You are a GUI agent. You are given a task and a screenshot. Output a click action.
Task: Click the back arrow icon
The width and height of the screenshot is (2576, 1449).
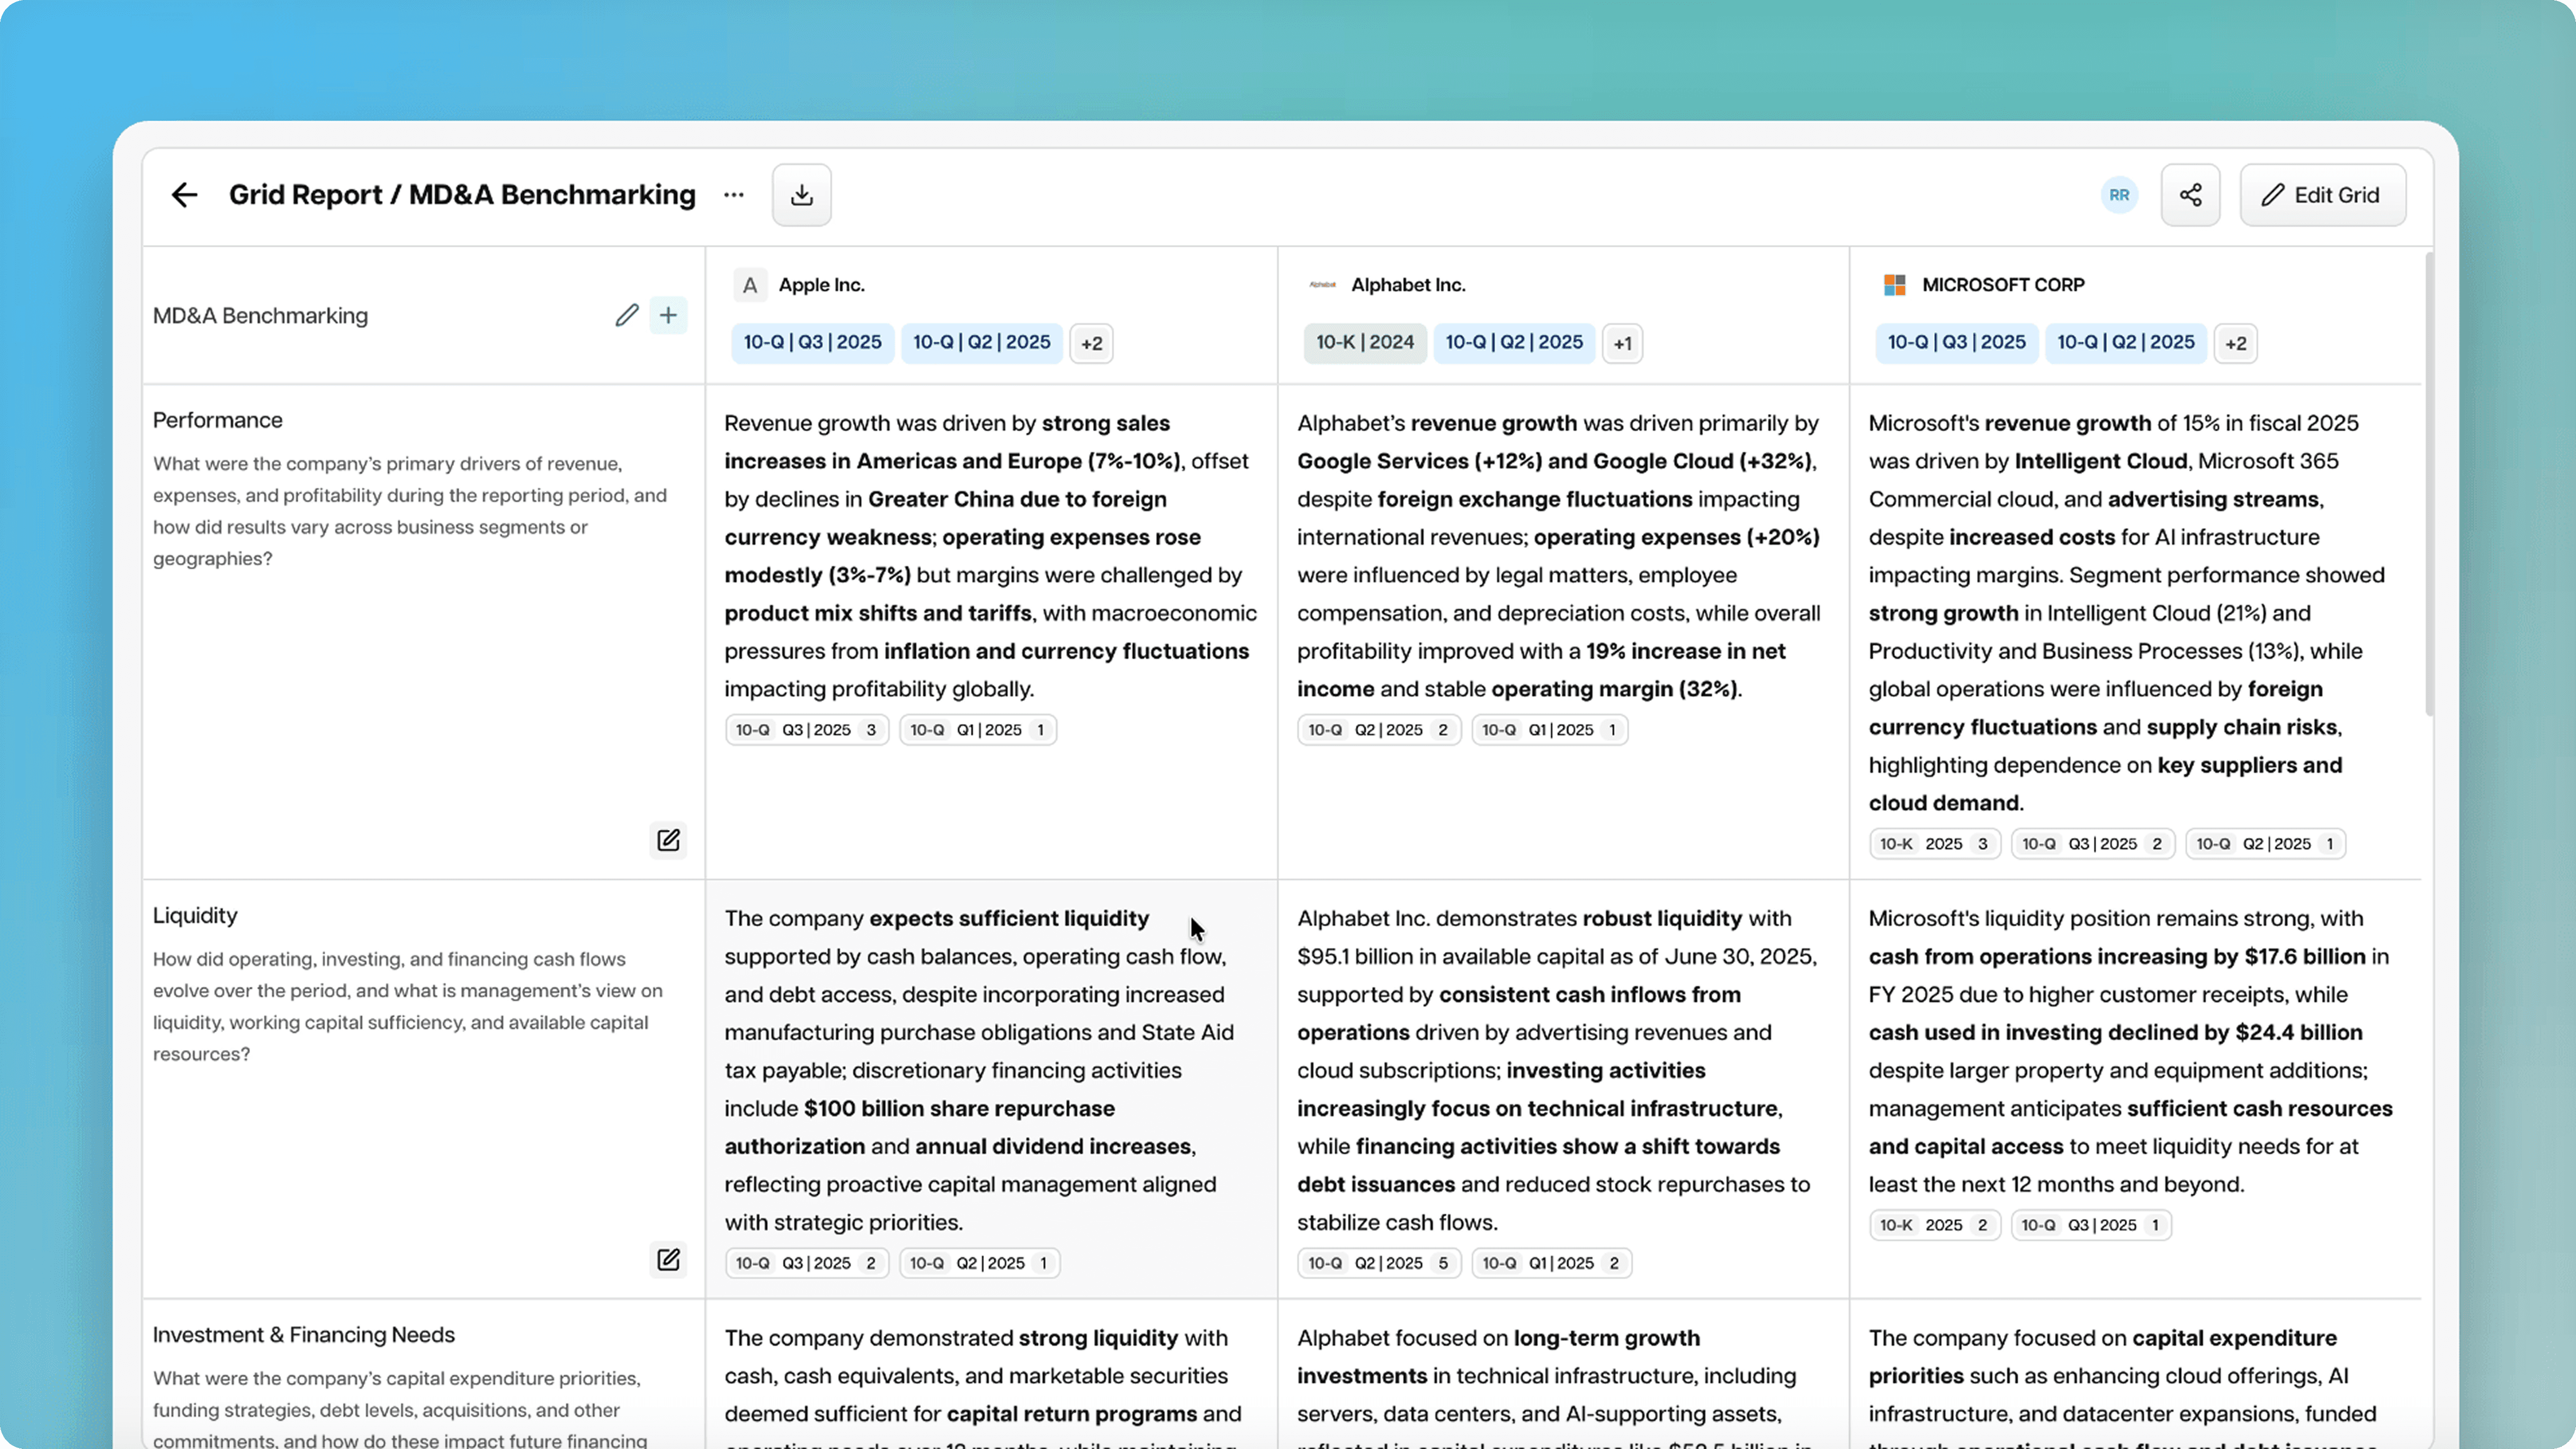click(184, 195)
